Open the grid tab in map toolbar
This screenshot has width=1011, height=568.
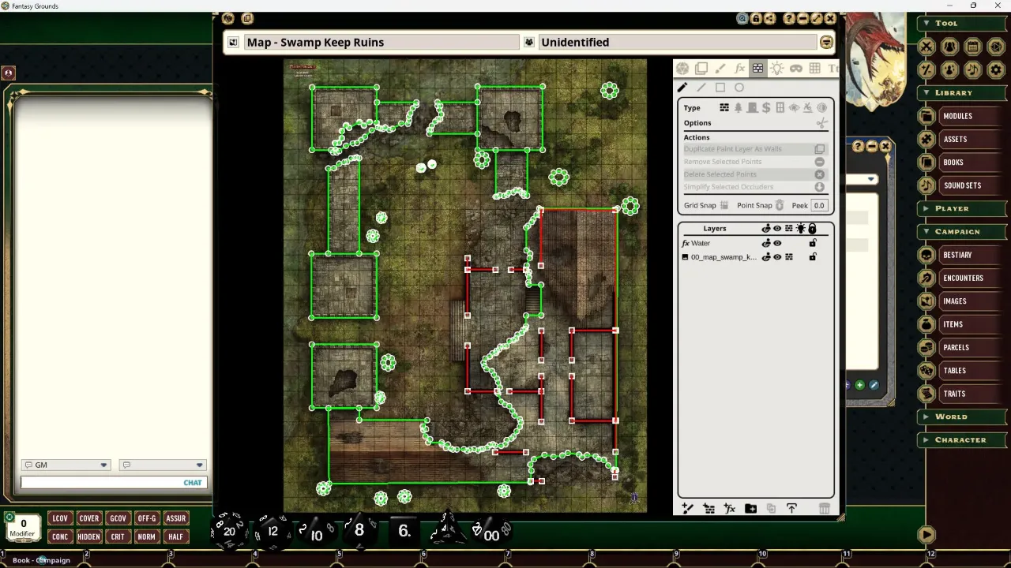815,69
